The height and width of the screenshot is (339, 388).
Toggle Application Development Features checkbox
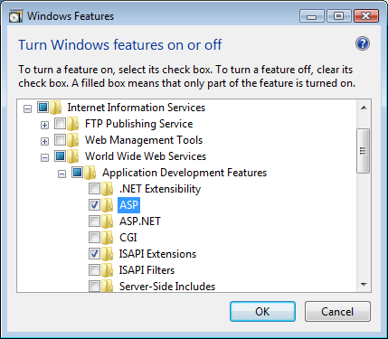tap(77, 172)
